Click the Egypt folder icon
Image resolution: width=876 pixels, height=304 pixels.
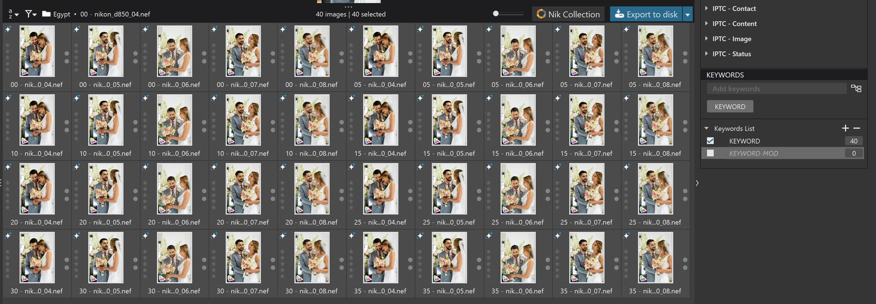pos(46,14)
